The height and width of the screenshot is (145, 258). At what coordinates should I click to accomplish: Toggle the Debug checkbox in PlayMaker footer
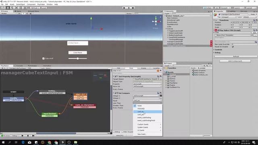pyautogui.click(x=114, y=132)
